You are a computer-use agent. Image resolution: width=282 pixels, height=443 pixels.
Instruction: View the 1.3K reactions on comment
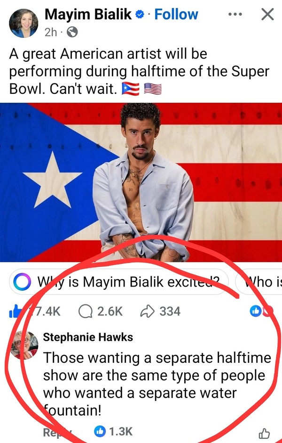(x=113, y=432)
